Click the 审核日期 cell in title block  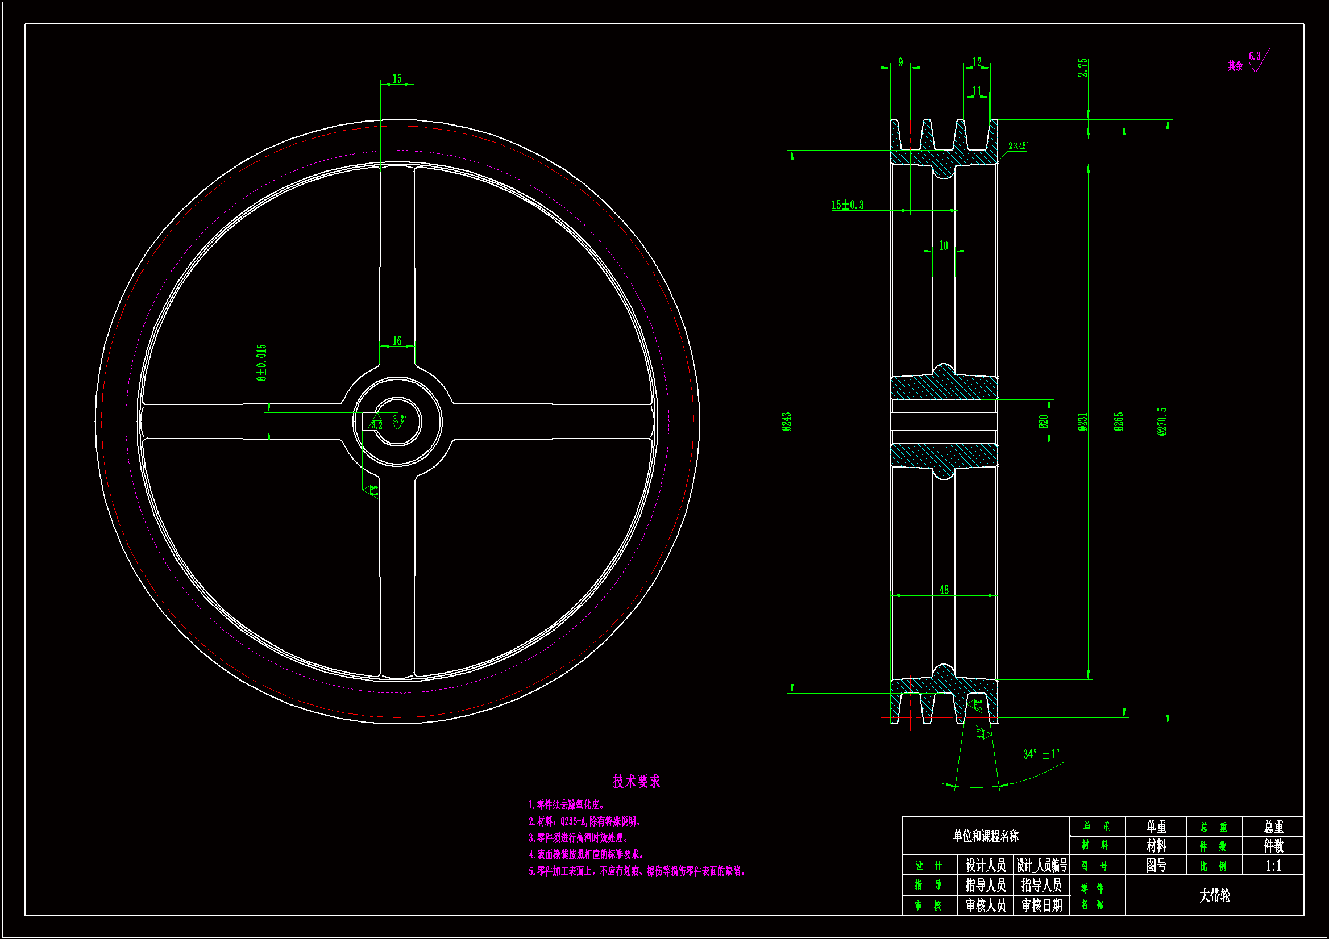click(x=1041, y=905)
